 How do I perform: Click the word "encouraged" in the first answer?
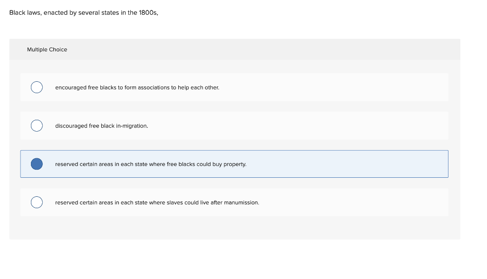tap(70, 87)
